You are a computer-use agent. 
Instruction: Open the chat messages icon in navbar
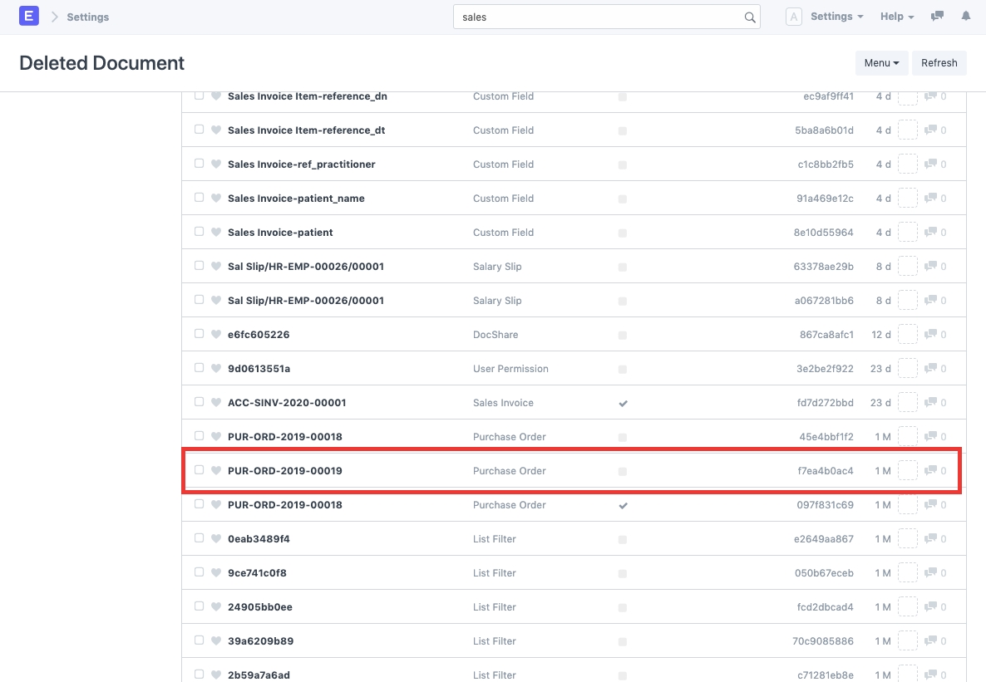tap(937, 17)
